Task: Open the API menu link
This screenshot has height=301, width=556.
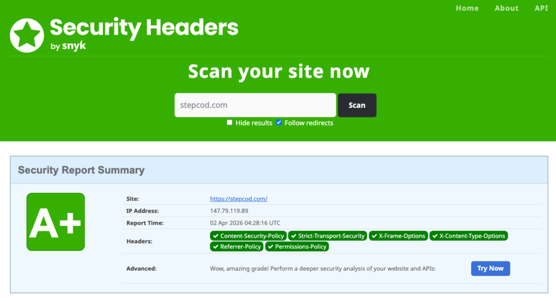Action: point(541,8)
